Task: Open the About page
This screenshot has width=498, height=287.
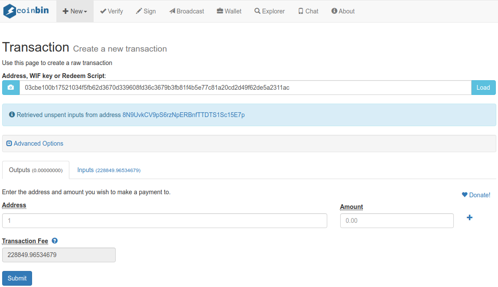Action: pos(343,11)
